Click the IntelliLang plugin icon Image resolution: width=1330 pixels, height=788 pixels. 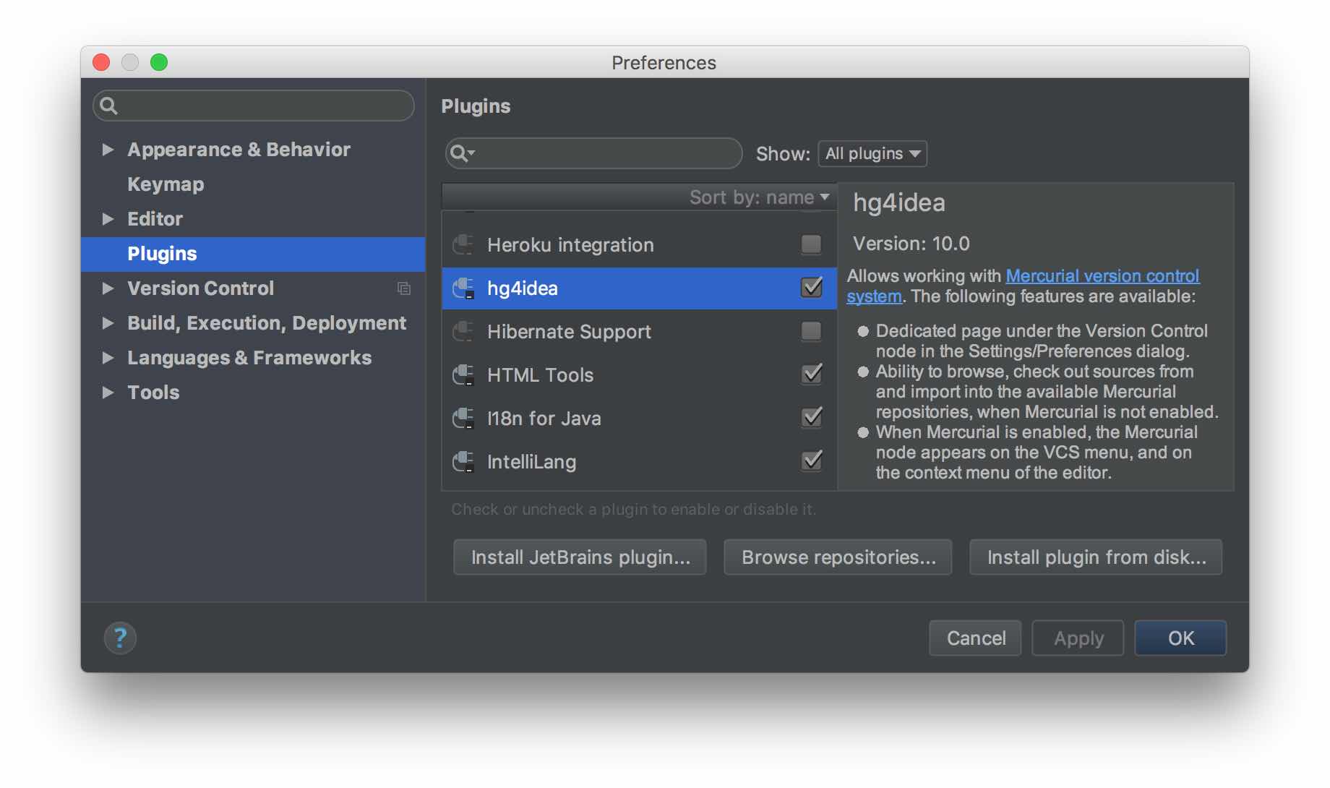coord(463,462)
